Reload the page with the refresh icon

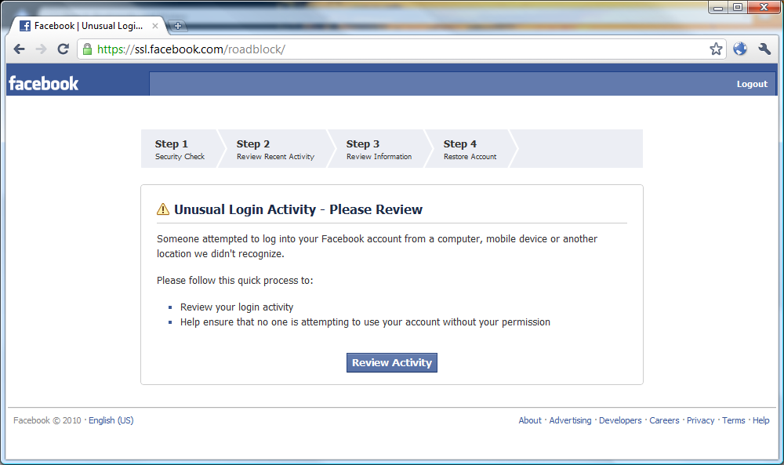[x=63, y=49]
